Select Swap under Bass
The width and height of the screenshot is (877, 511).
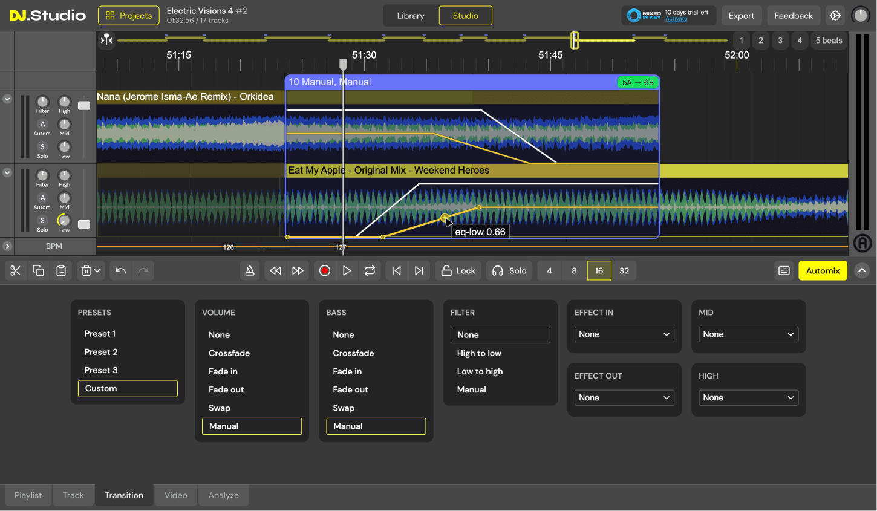(x=344, y=408)
